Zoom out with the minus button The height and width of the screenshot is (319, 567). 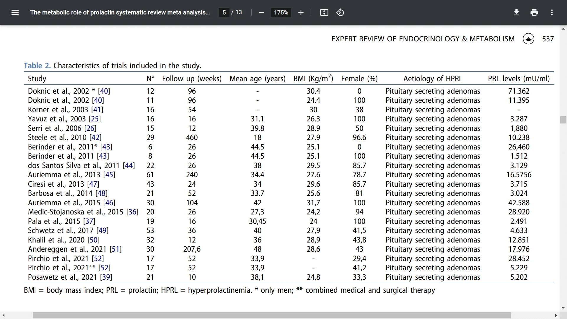261,12
